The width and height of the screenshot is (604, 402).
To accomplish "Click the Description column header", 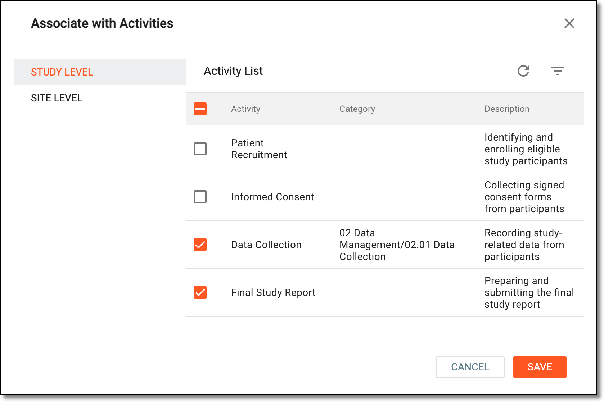I will (507, 109).
